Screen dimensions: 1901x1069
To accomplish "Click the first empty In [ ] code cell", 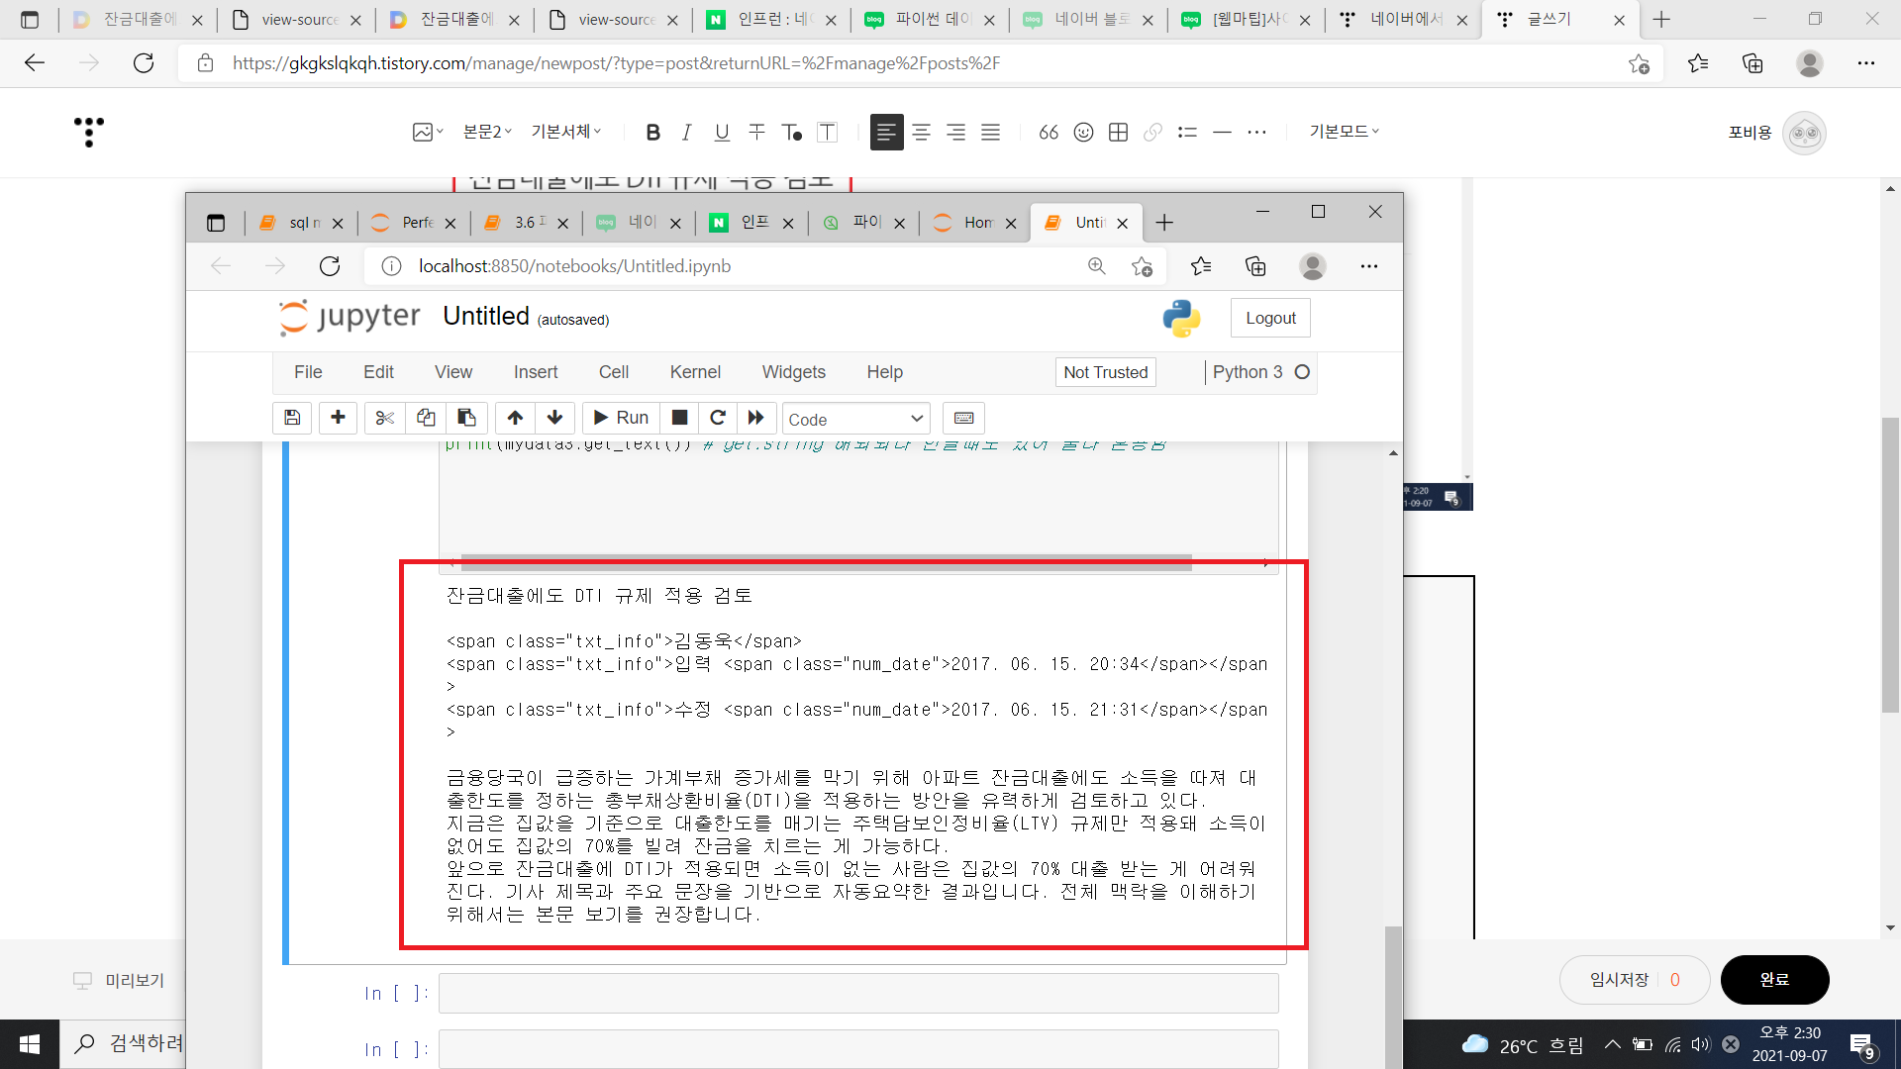I will point(858,993).
